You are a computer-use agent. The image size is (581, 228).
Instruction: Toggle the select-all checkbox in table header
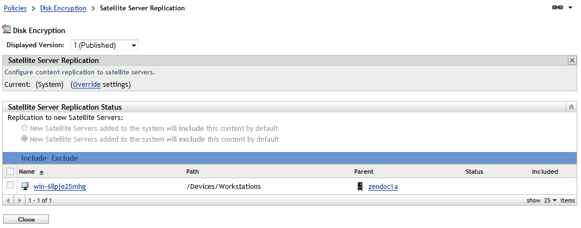[x=10, y=171]
